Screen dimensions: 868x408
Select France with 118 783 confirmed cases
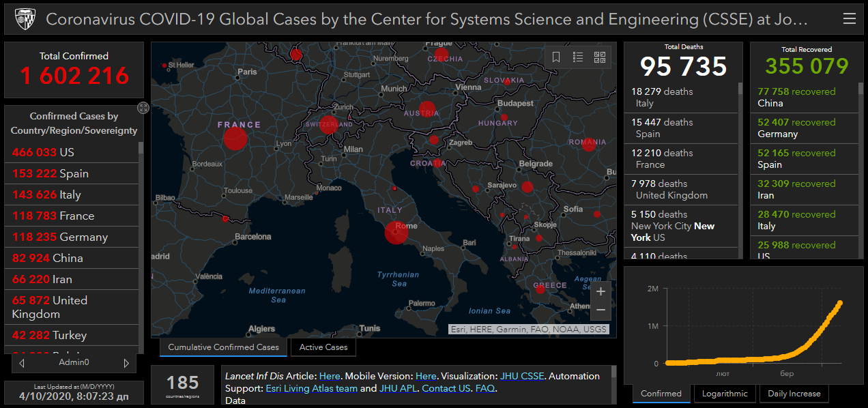pos(72,216)
